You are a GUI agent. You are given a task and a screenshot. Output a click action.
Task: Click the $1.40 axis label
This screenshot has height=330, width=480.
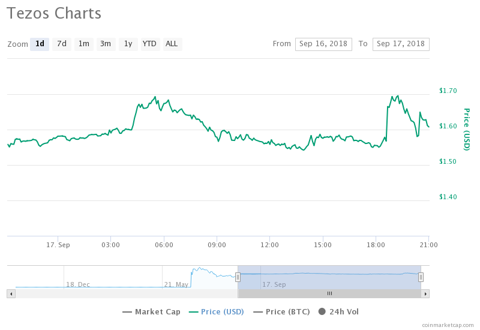coord(448,197)
